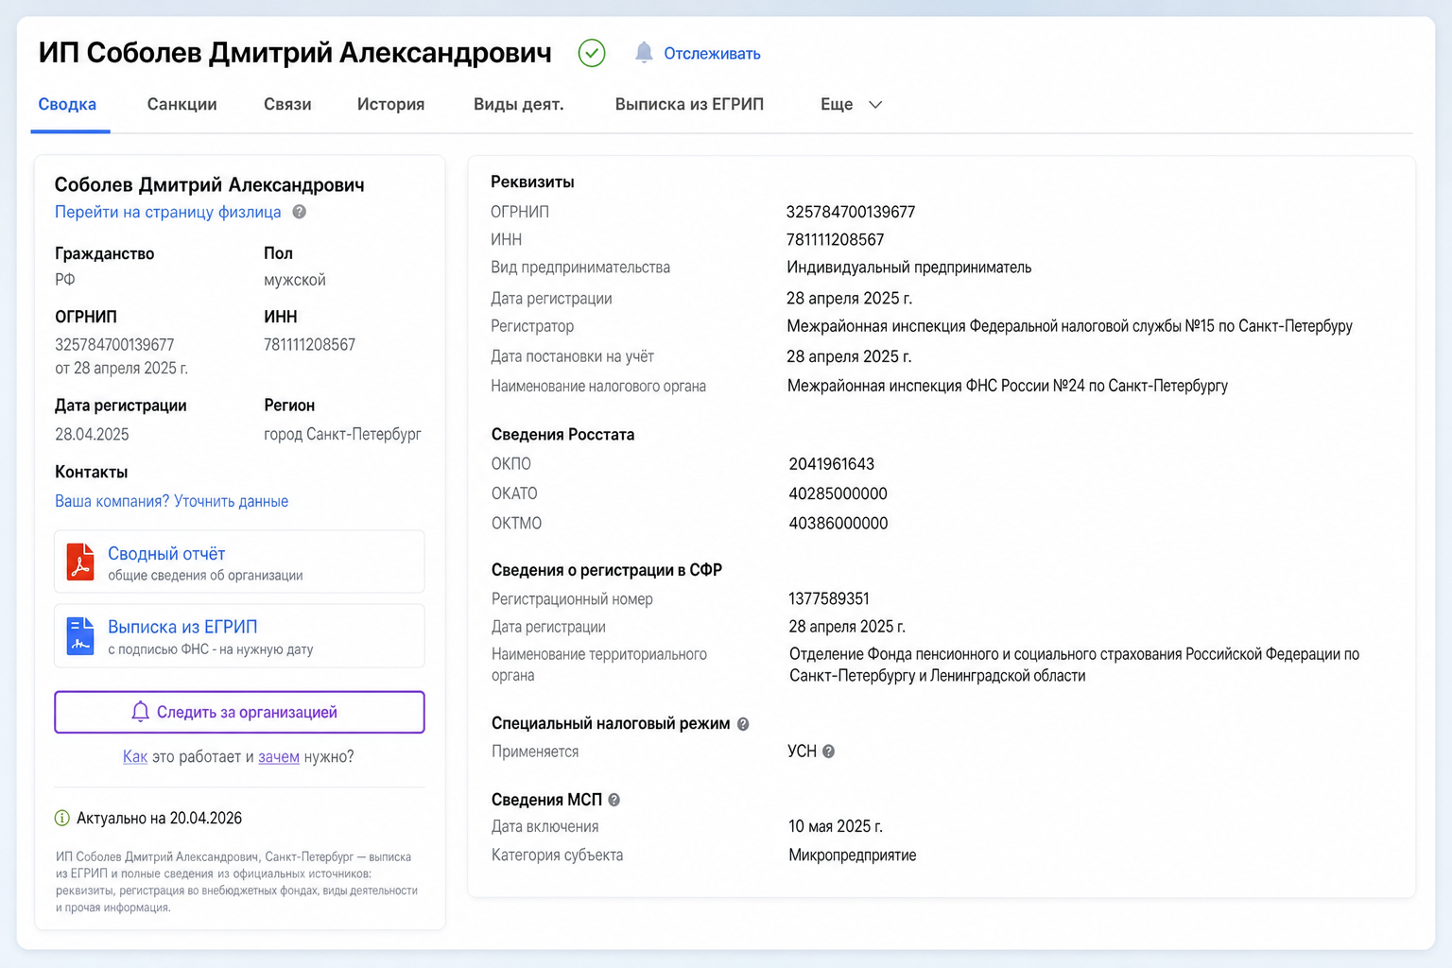Click the registration date 28.04.2025

coord(92,435)
